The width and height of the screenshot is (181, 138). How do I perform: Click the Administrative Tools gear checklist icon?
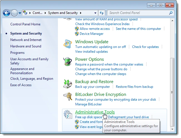(68, 114)
